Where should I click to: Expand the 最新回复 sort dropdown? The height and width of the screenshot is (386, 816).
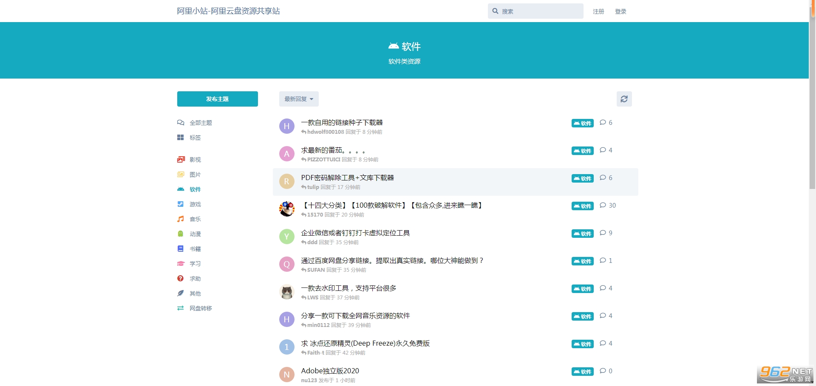coord(299,99)
